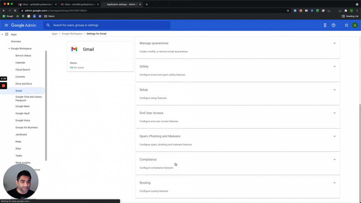361x203 pixels.
Task: Open the Routing settings heading
Action: click(145, 183)
